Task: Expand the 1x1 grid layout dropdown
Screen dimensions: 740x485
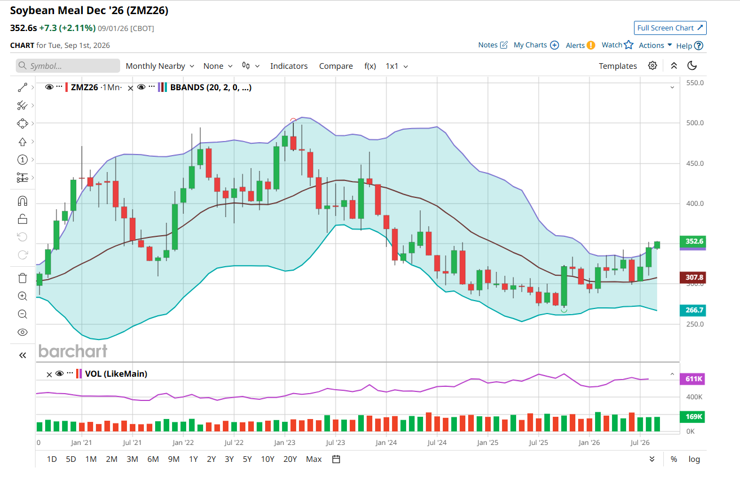Action: click(x=397, y=66)
